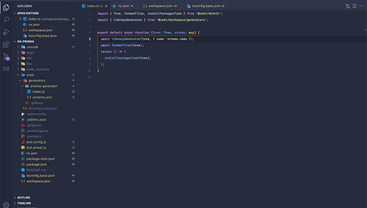367x208 pixels.
Task: Open the .gitignore file
Action: (34, 125)
